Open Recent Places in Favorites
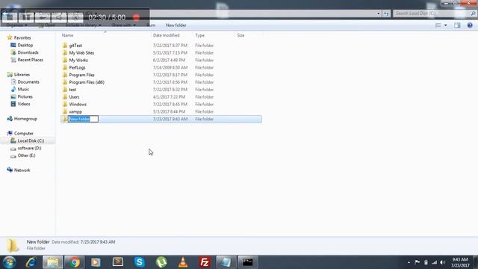Screen dimensions: 478x269 pyautogui.click(x=30, y=60)
